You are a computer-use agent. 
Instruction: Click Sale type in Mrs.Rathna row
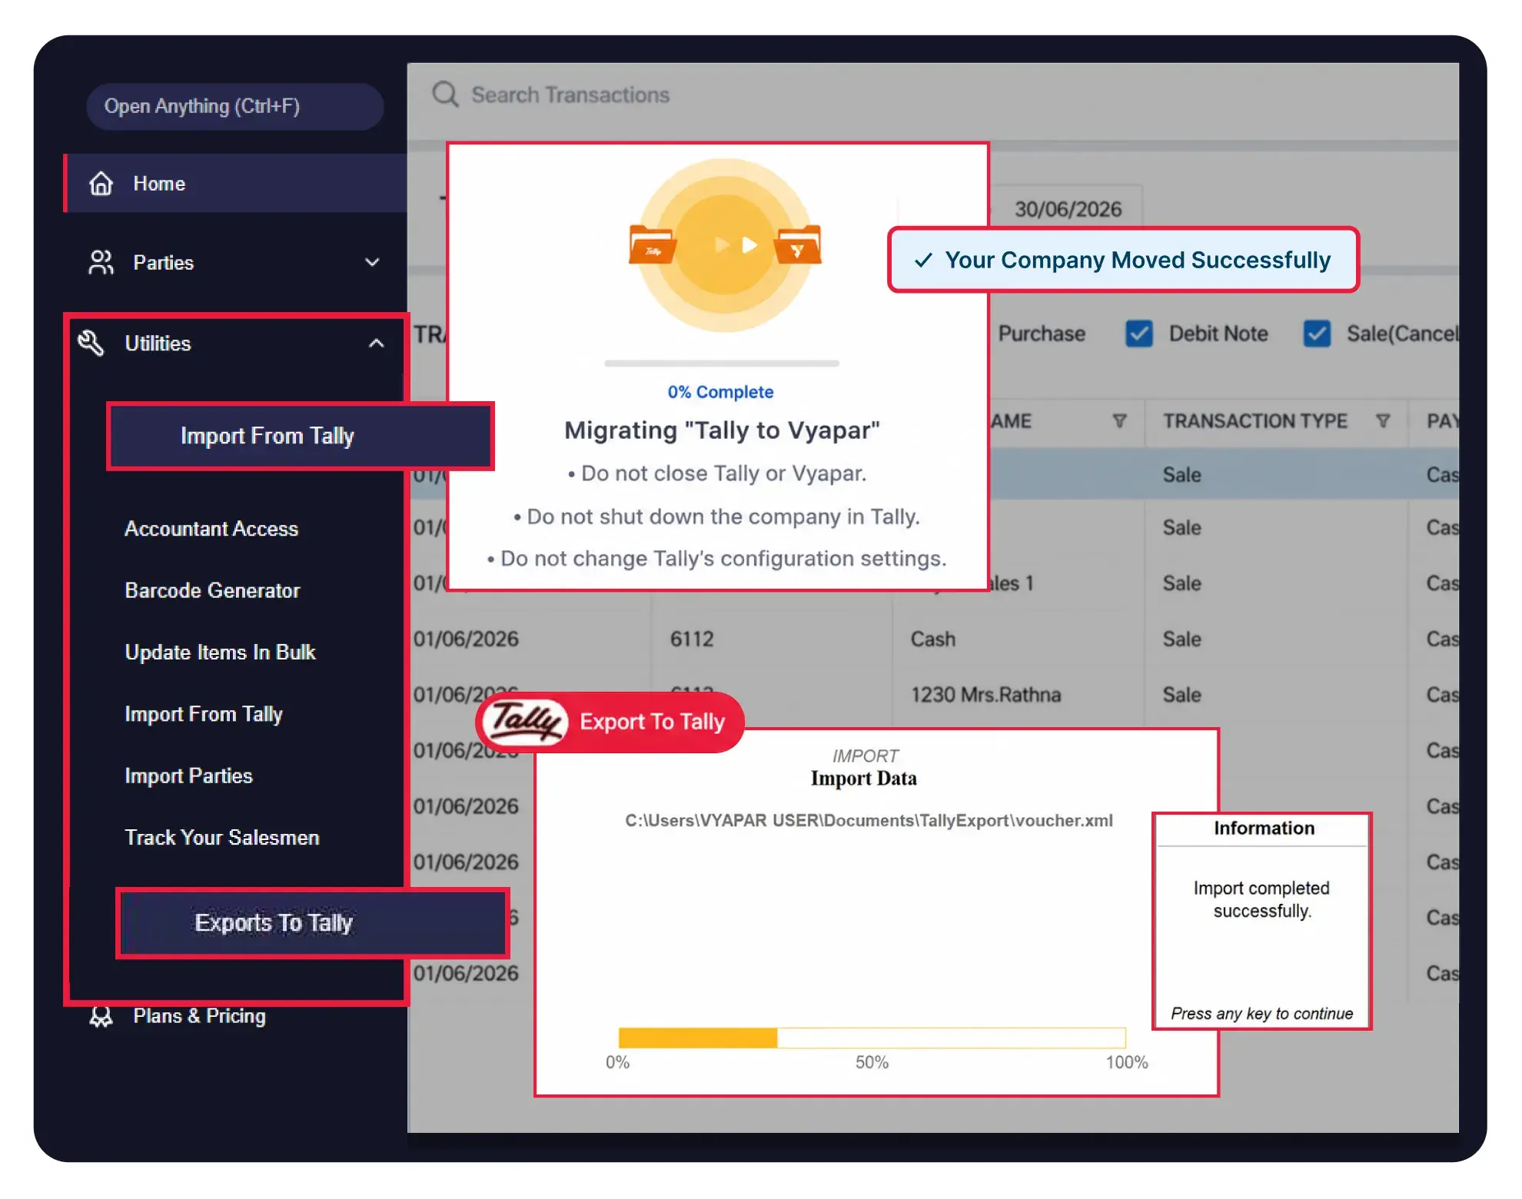1181,695
